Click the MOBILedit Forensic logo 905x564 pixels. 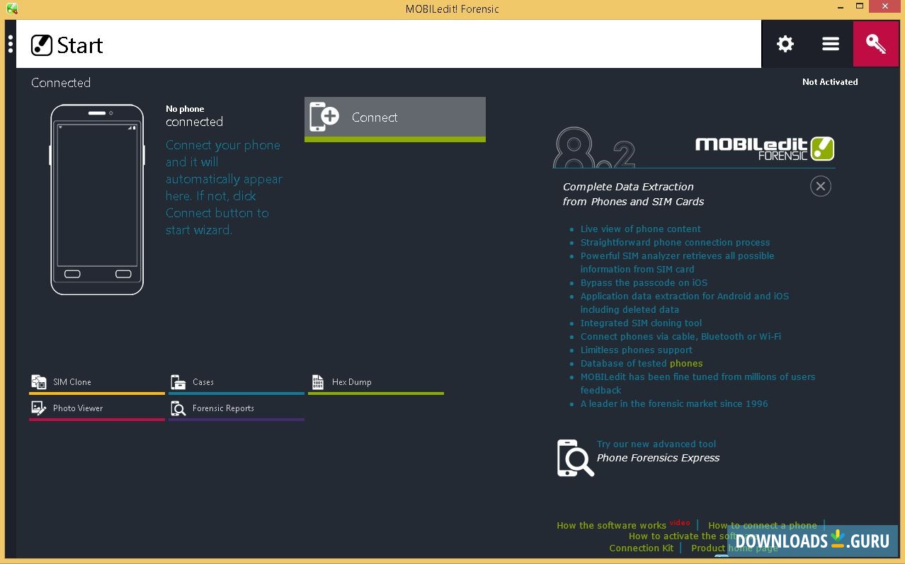[x=765, y=149]
